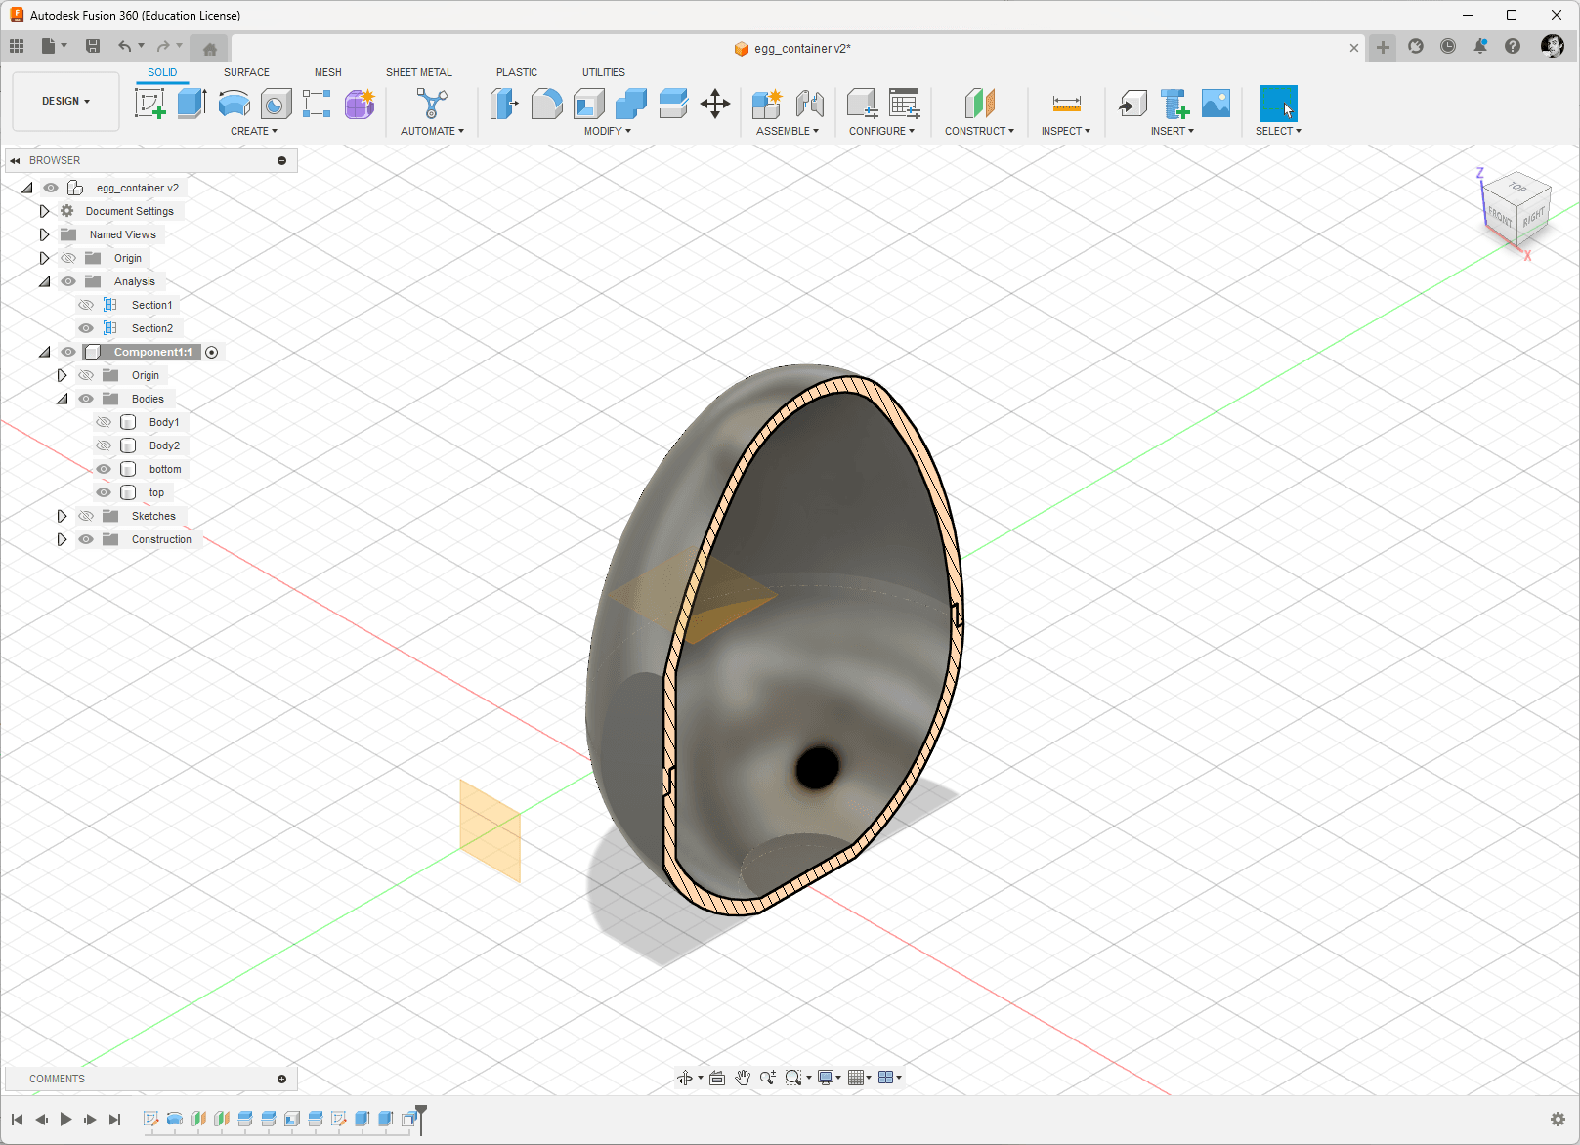
Task: Show Body2 with its eye icon
Action: pos(104,445)
